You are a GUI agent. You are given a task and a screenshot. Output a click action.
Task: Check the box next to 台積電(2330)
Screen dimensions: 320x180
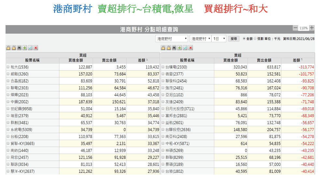click(x=163, y=67)
